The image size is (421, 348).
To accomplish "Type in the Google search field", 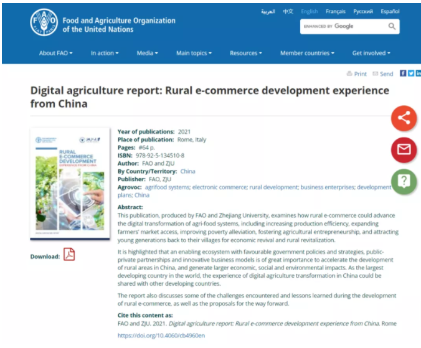I will pos(341,27).
